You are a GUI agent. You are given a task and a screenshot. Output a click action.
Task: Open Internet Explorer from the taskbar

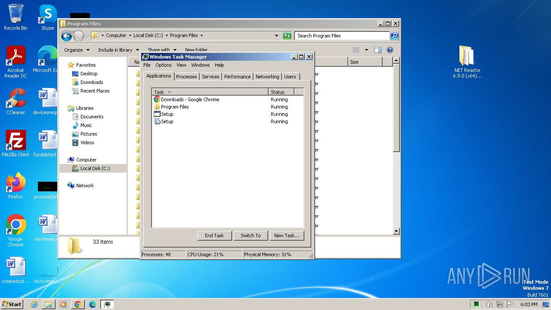tap(34, 304)
